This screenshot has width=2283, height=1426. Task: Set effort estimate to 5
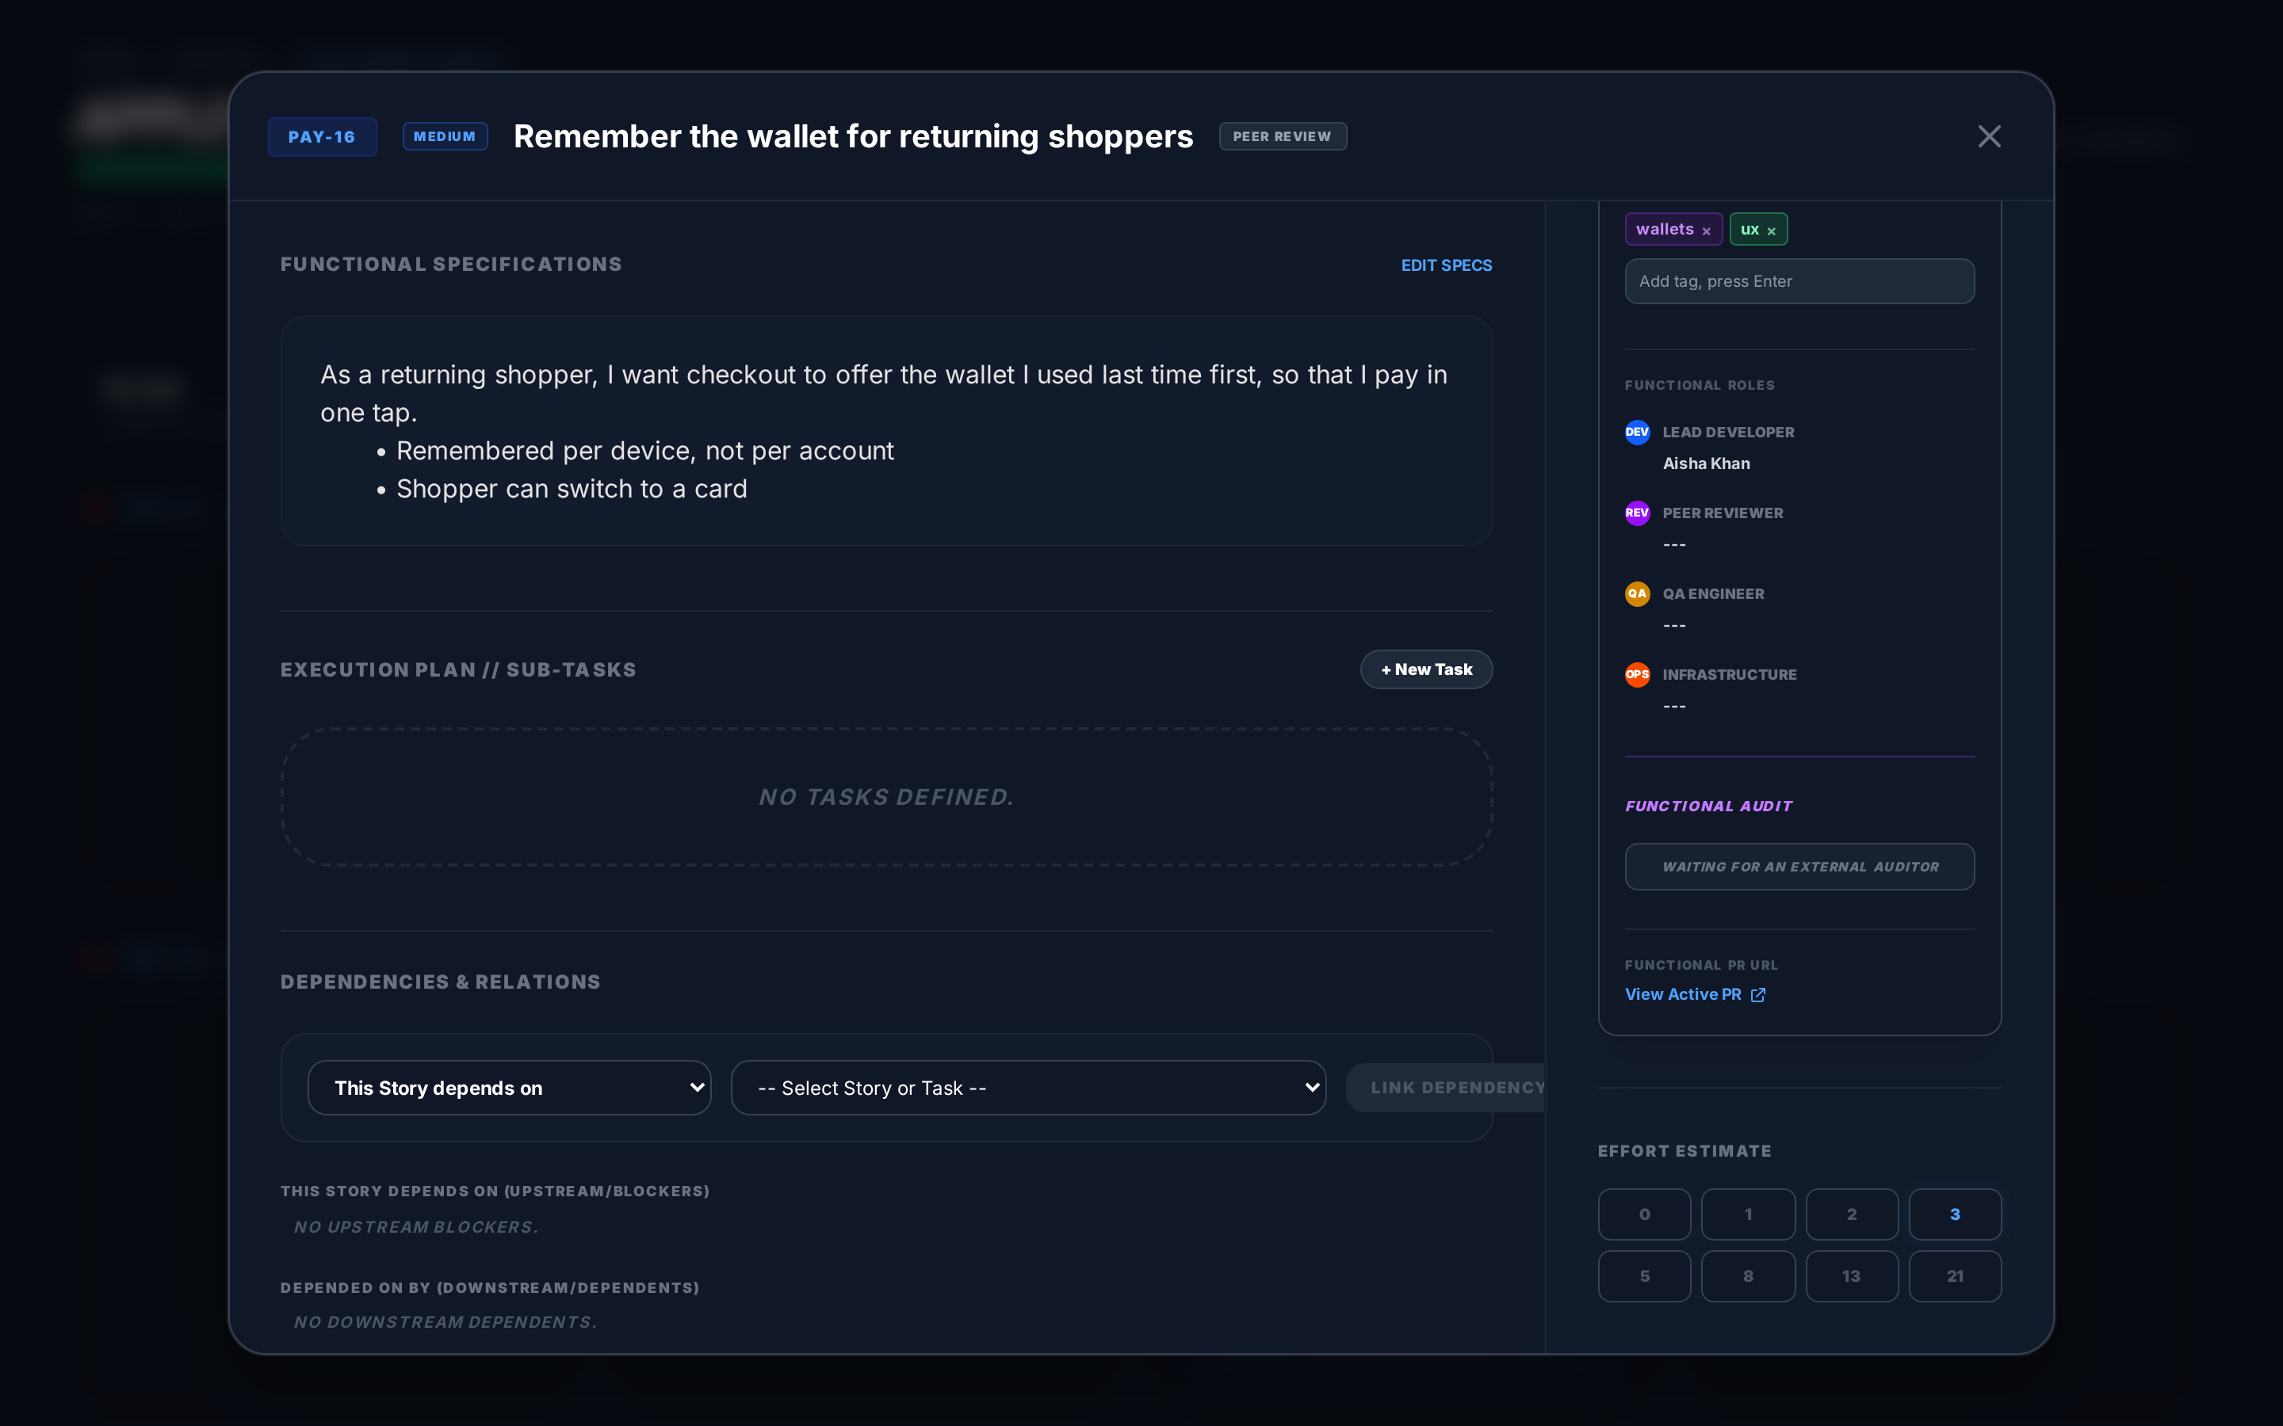(x=1644, y=1276)
